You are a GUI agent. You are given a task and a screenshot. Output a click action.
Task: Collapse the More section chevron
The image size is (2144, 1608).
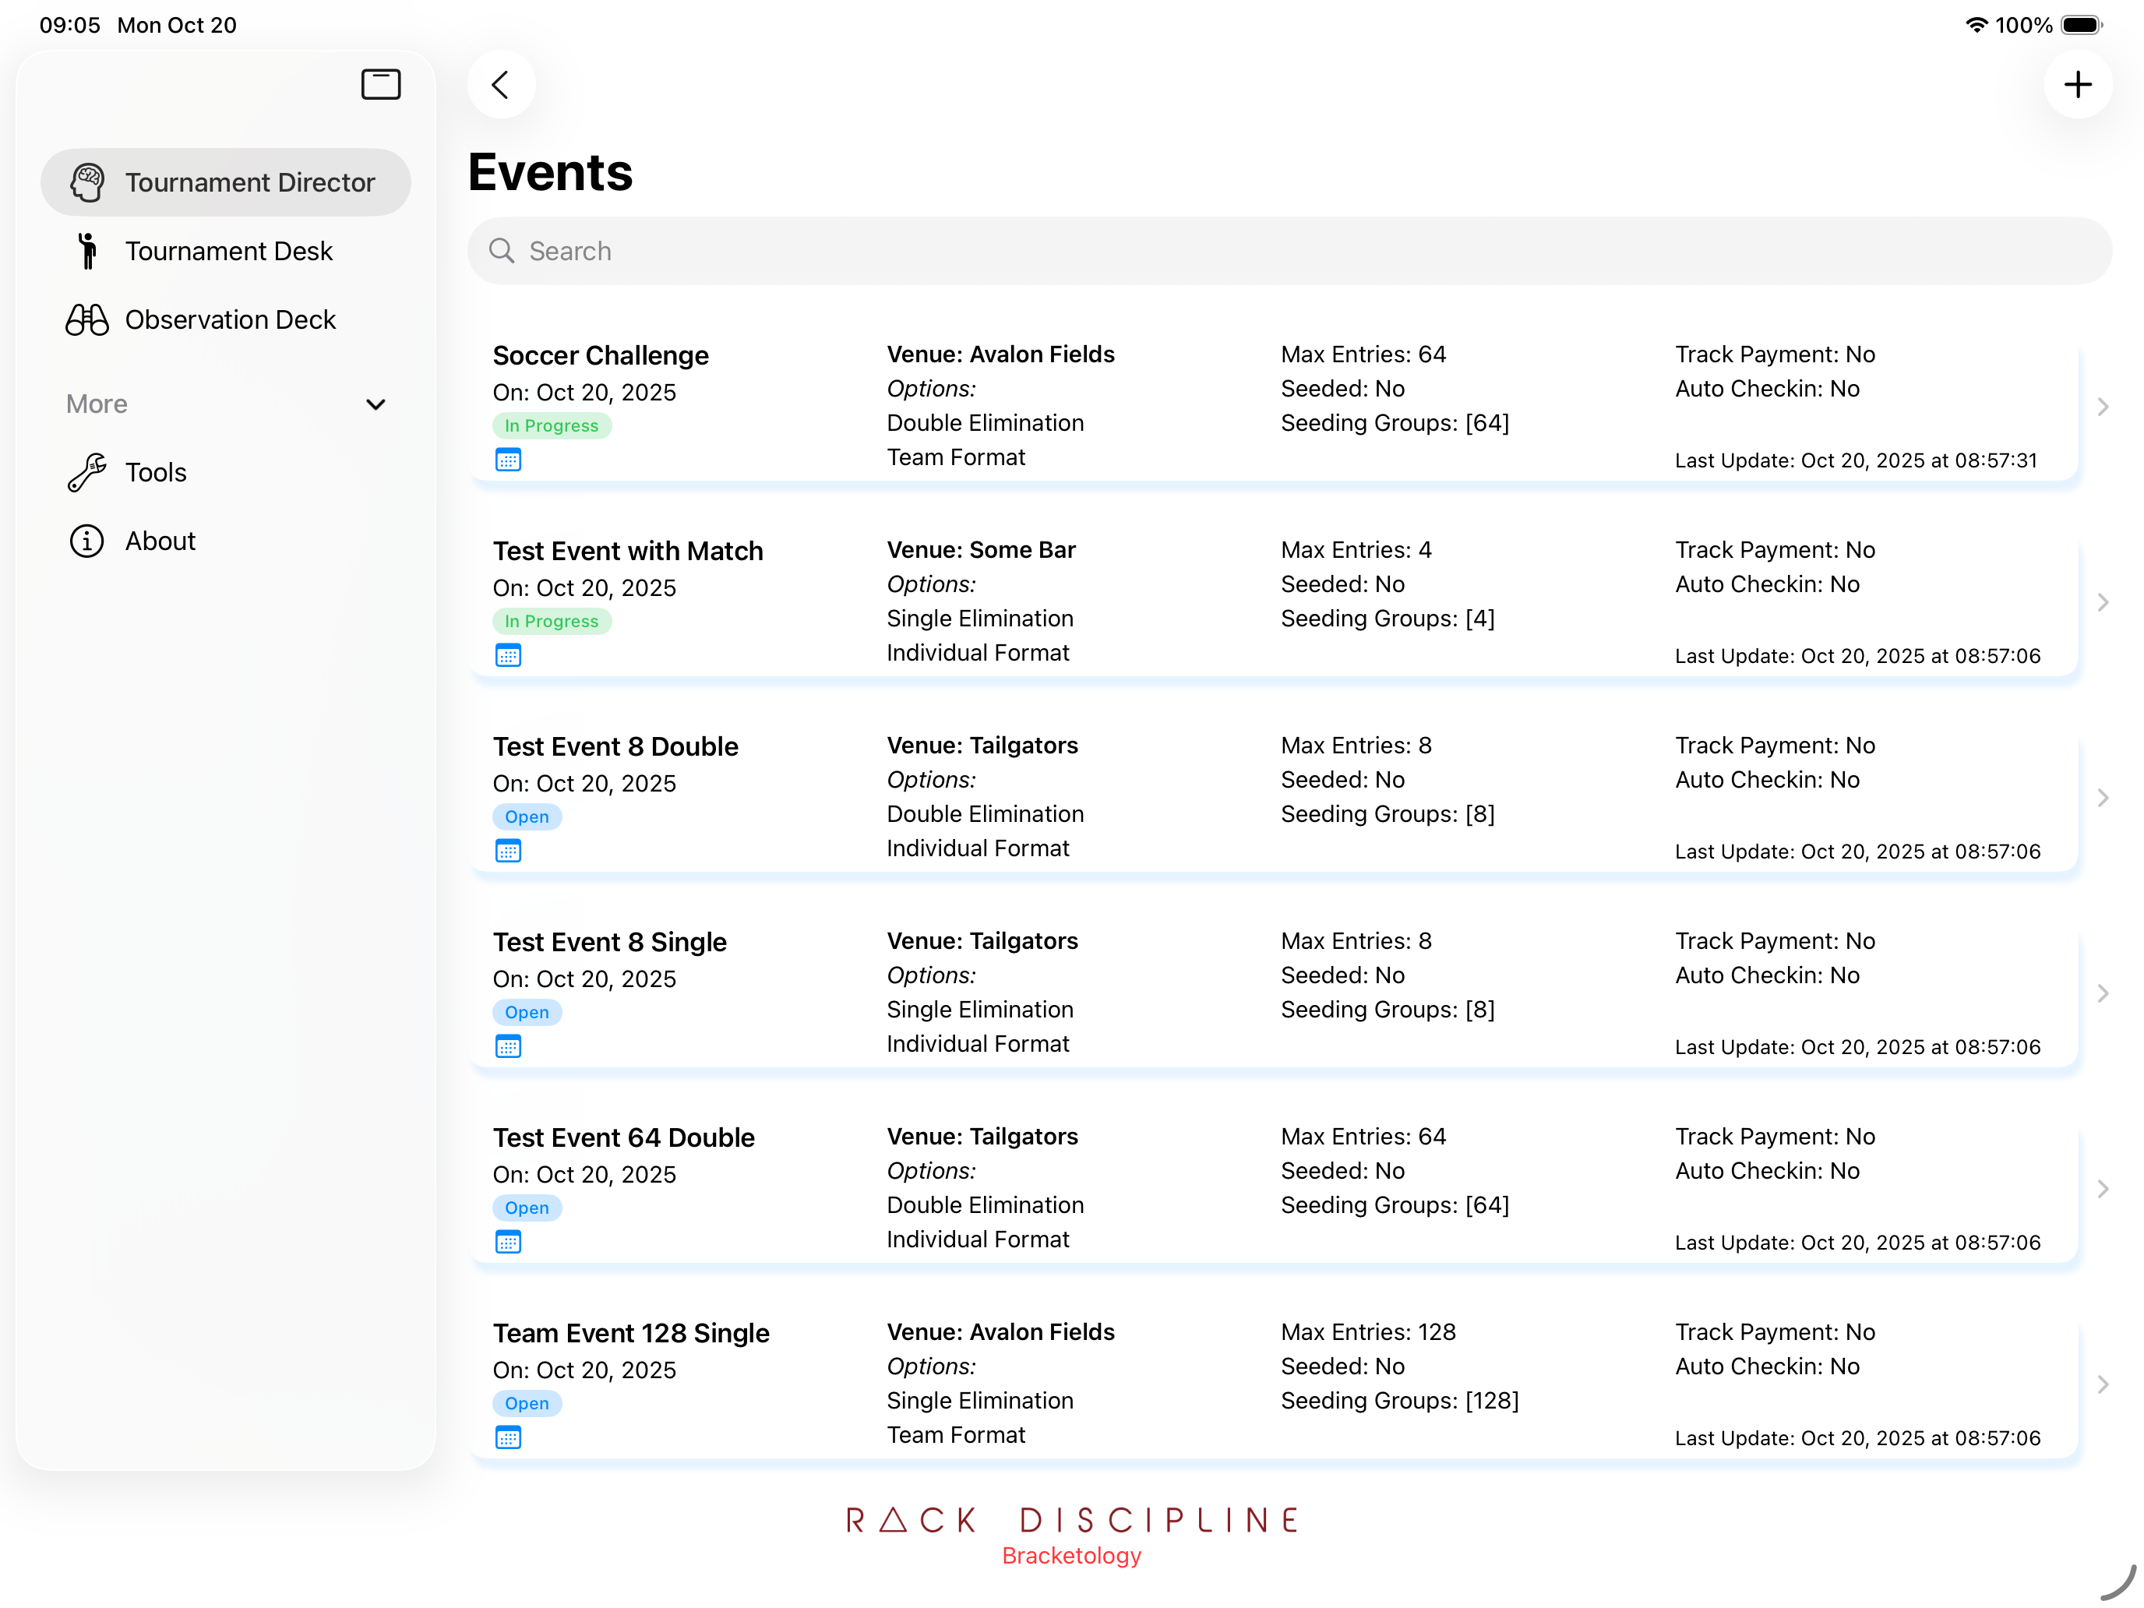[376, 404]
